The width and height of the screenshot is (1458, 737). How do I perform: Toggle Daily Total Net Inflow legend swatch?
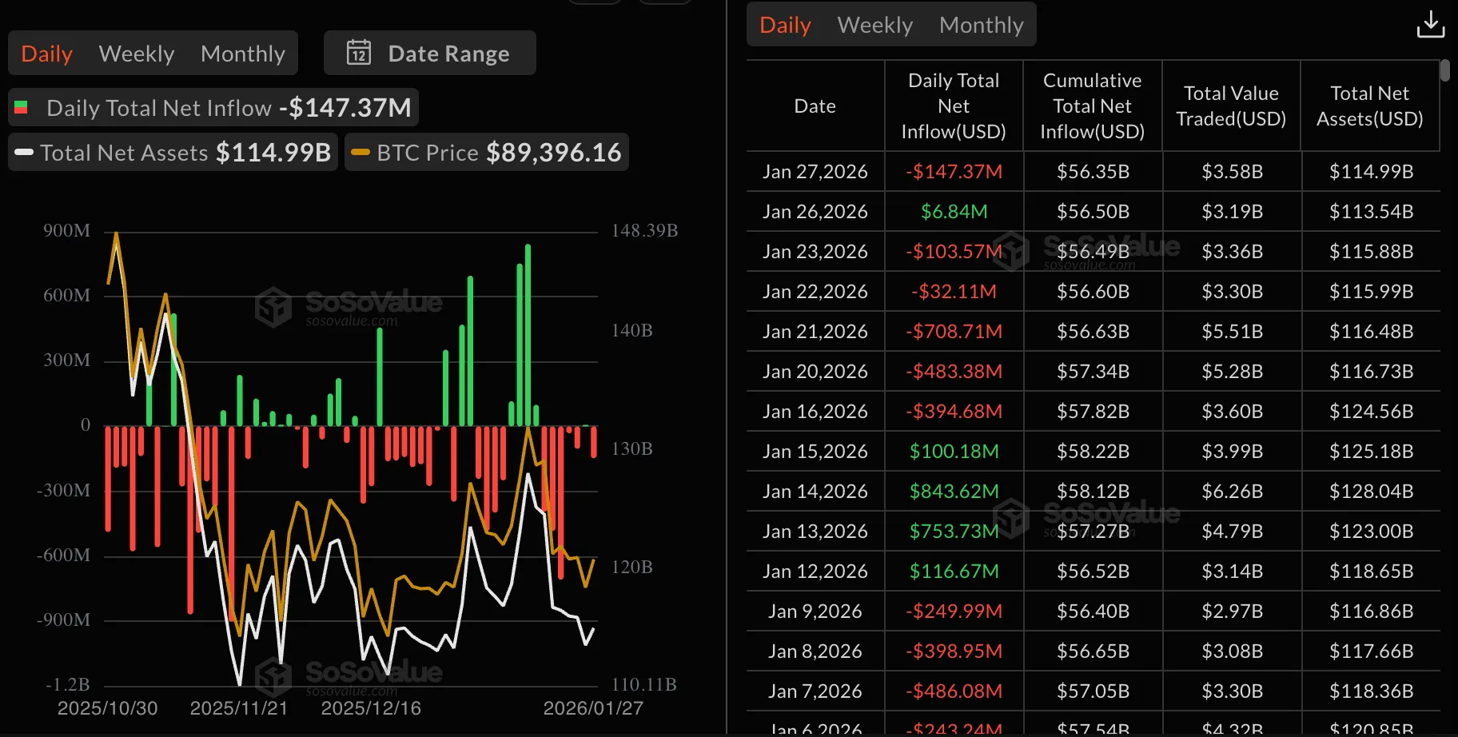22,107
